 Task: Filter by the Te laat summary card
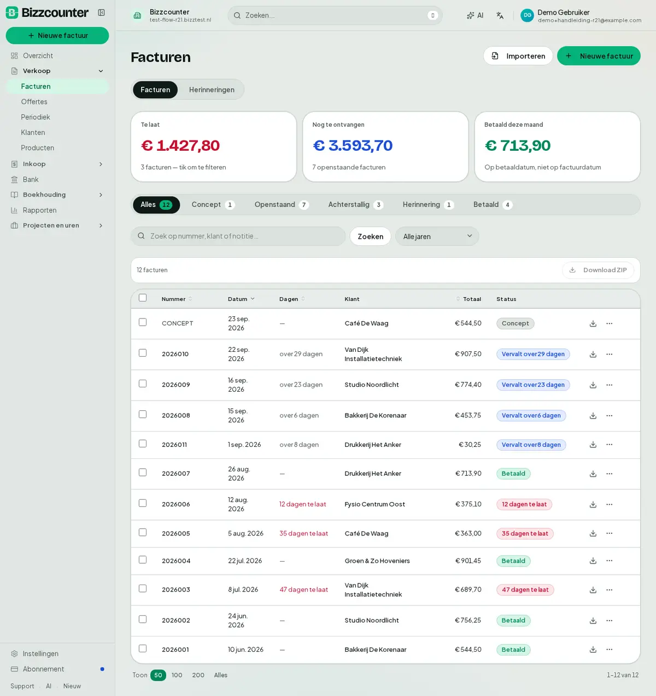tap(214, 146)
